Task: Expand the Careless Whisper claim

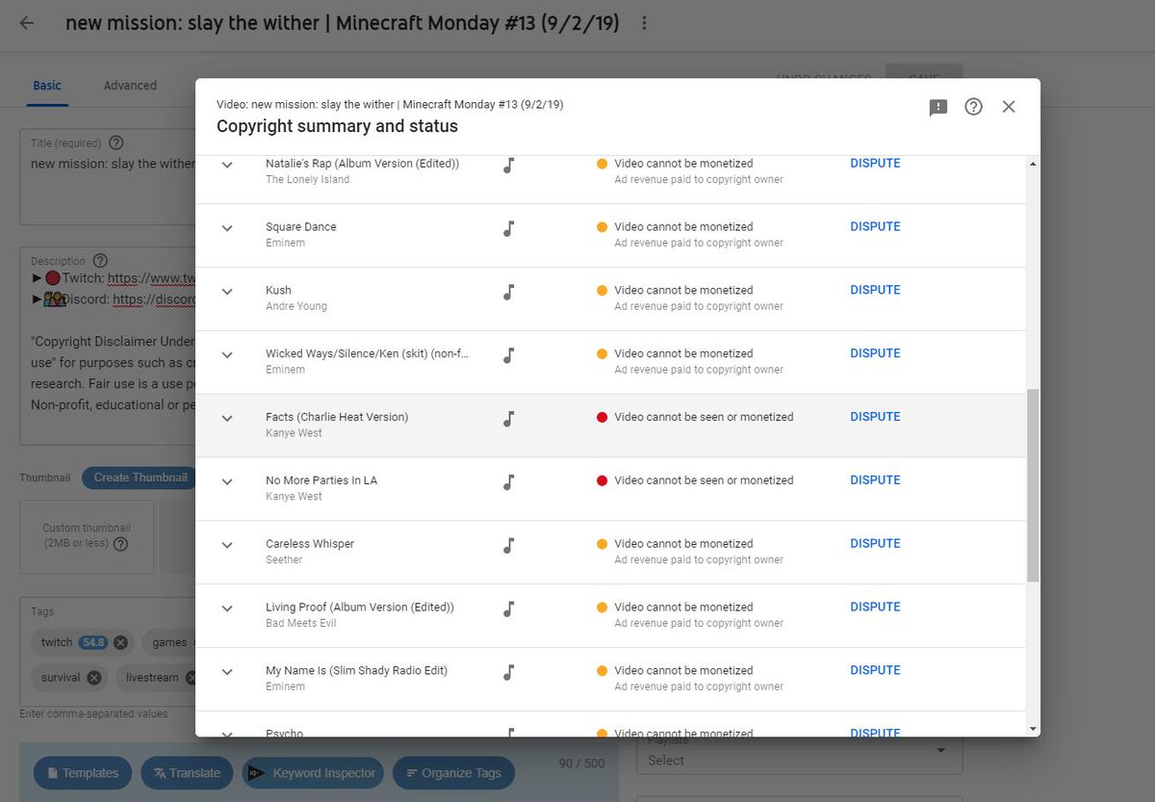Action: [227, 546]
